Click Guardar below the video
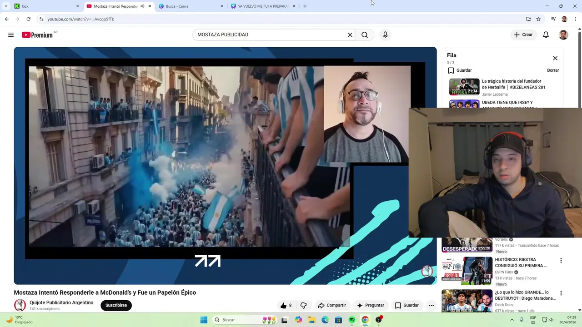The width and height of the screenshot is (582, 327). click(x=407, y=305)
